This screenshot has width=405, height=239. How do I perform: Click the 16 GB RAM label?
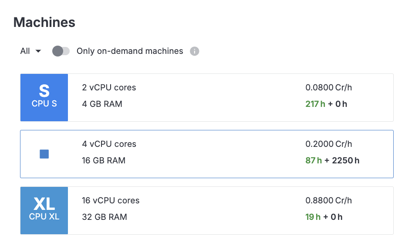click(x=104, y=160)
